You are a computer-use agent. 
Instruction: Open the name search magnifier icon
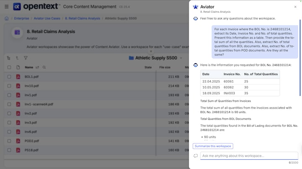[44, 67]
